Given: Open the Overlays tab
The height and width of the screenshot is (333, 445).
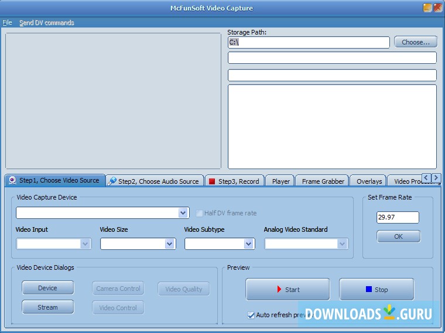Looking at the screenshot, I should click(x=369, y=181).
